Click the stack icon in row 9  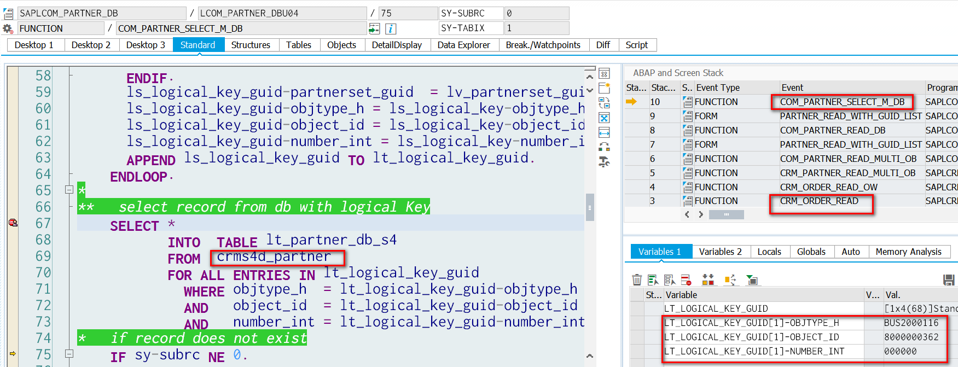[x=687, y=116]
